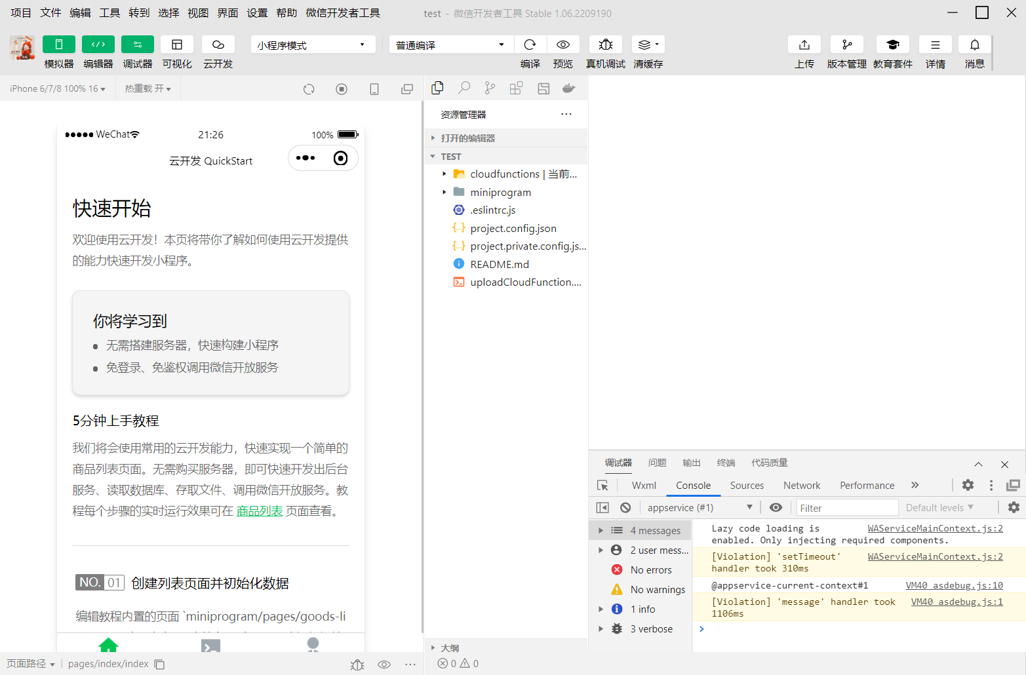1026x675 pixels.
Task: Toggle the debugger (调试器) panel button
Action: [138, 45]
